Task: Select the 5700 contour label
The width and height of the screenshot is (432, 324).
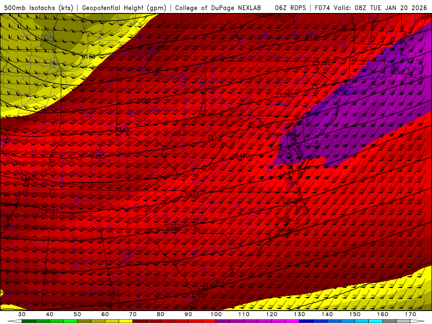Action: point(105,305)
